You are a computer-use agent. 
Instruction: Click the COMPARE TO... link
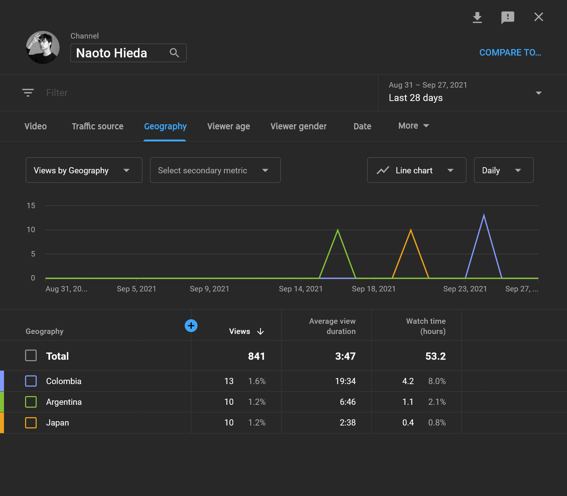[510, 53]
